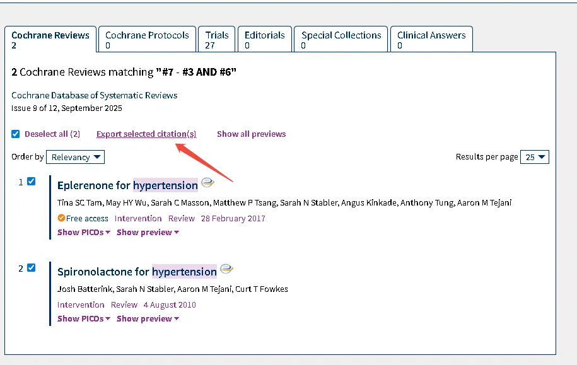
Task: Click the orange Free access badge icon
Action: click(61, 218)
